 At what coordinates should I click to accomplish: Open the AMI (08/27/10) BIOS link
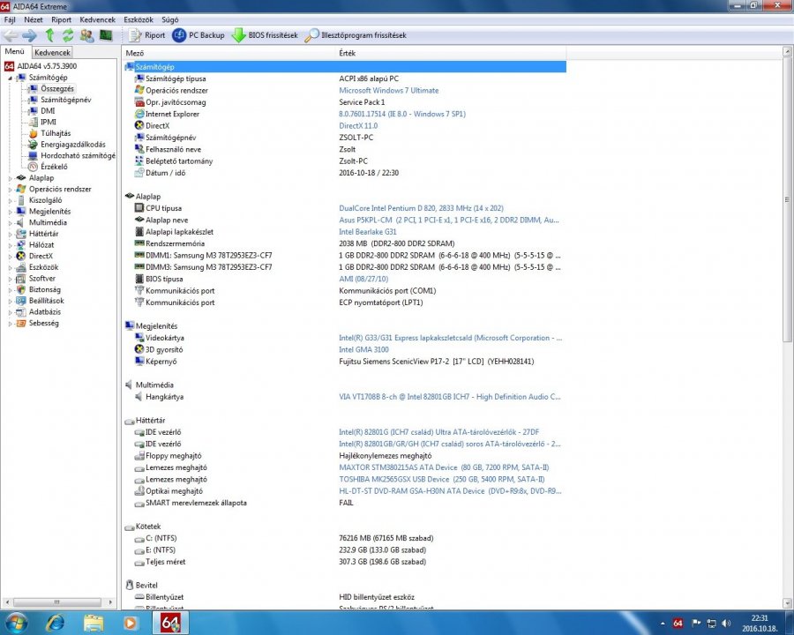(x=363, y=279)
